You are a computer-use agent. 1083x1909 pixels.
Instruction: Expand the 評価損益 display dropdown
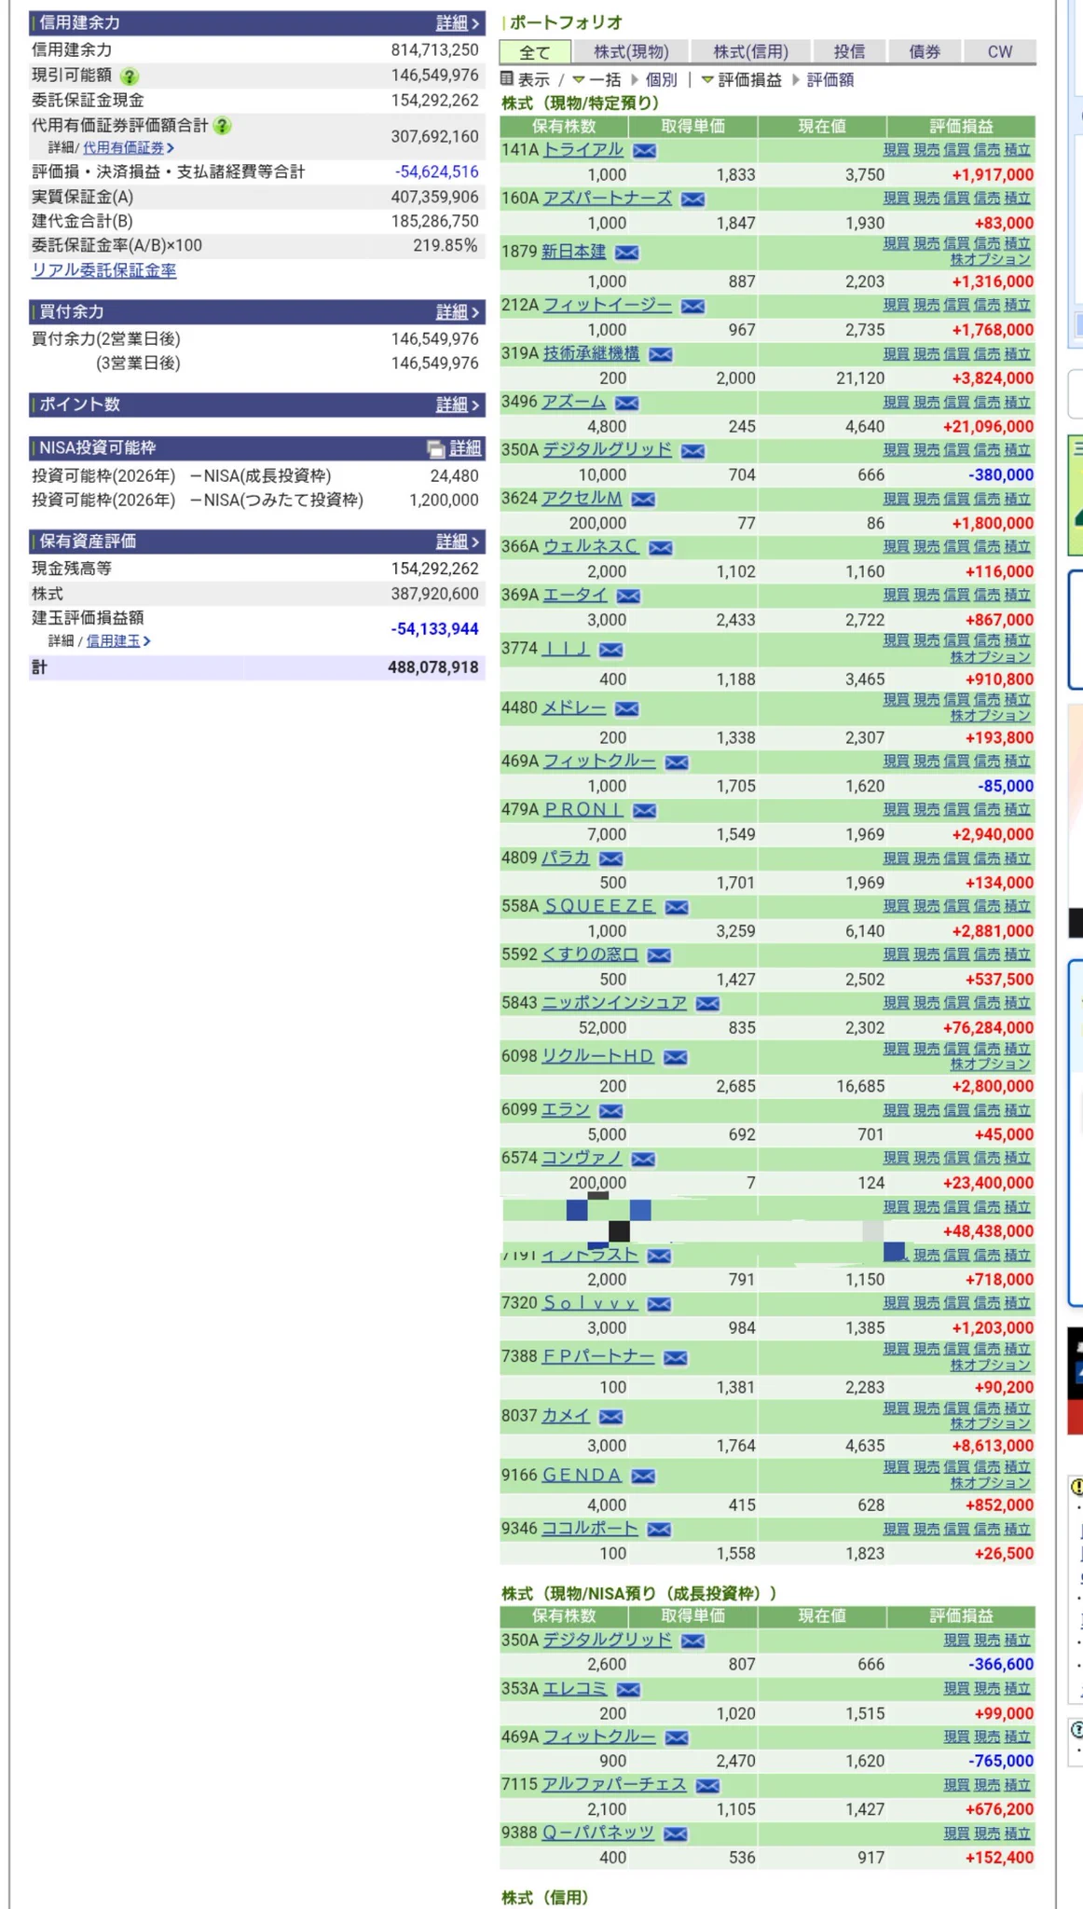[x=741, y=80]
